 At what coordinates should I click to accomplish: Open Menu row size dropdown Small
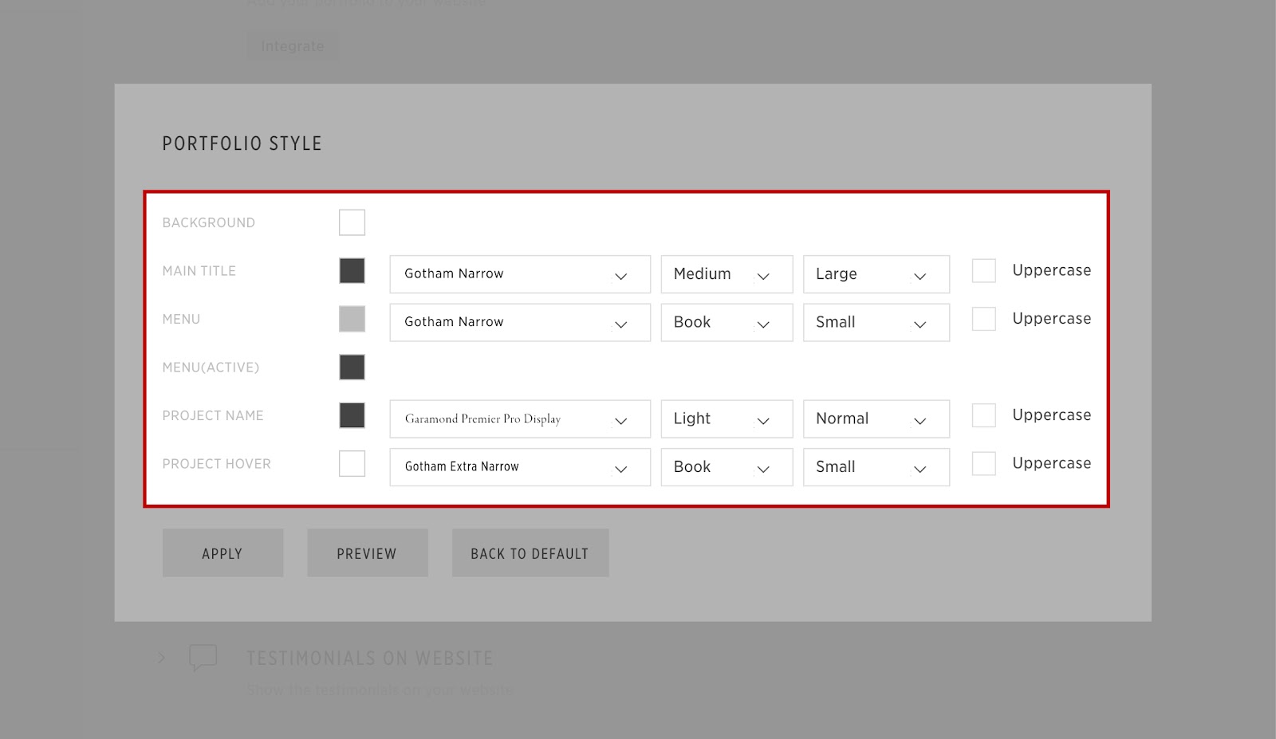[x=876, y=323]
